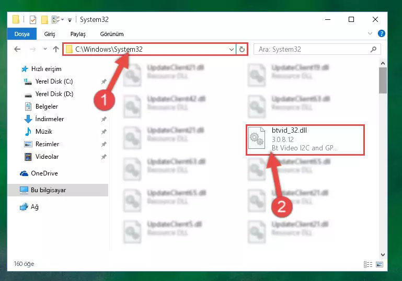402x281 pixels.
Task: Switch to the Paylaş ribbon tab
Action: tap(78, 34)
